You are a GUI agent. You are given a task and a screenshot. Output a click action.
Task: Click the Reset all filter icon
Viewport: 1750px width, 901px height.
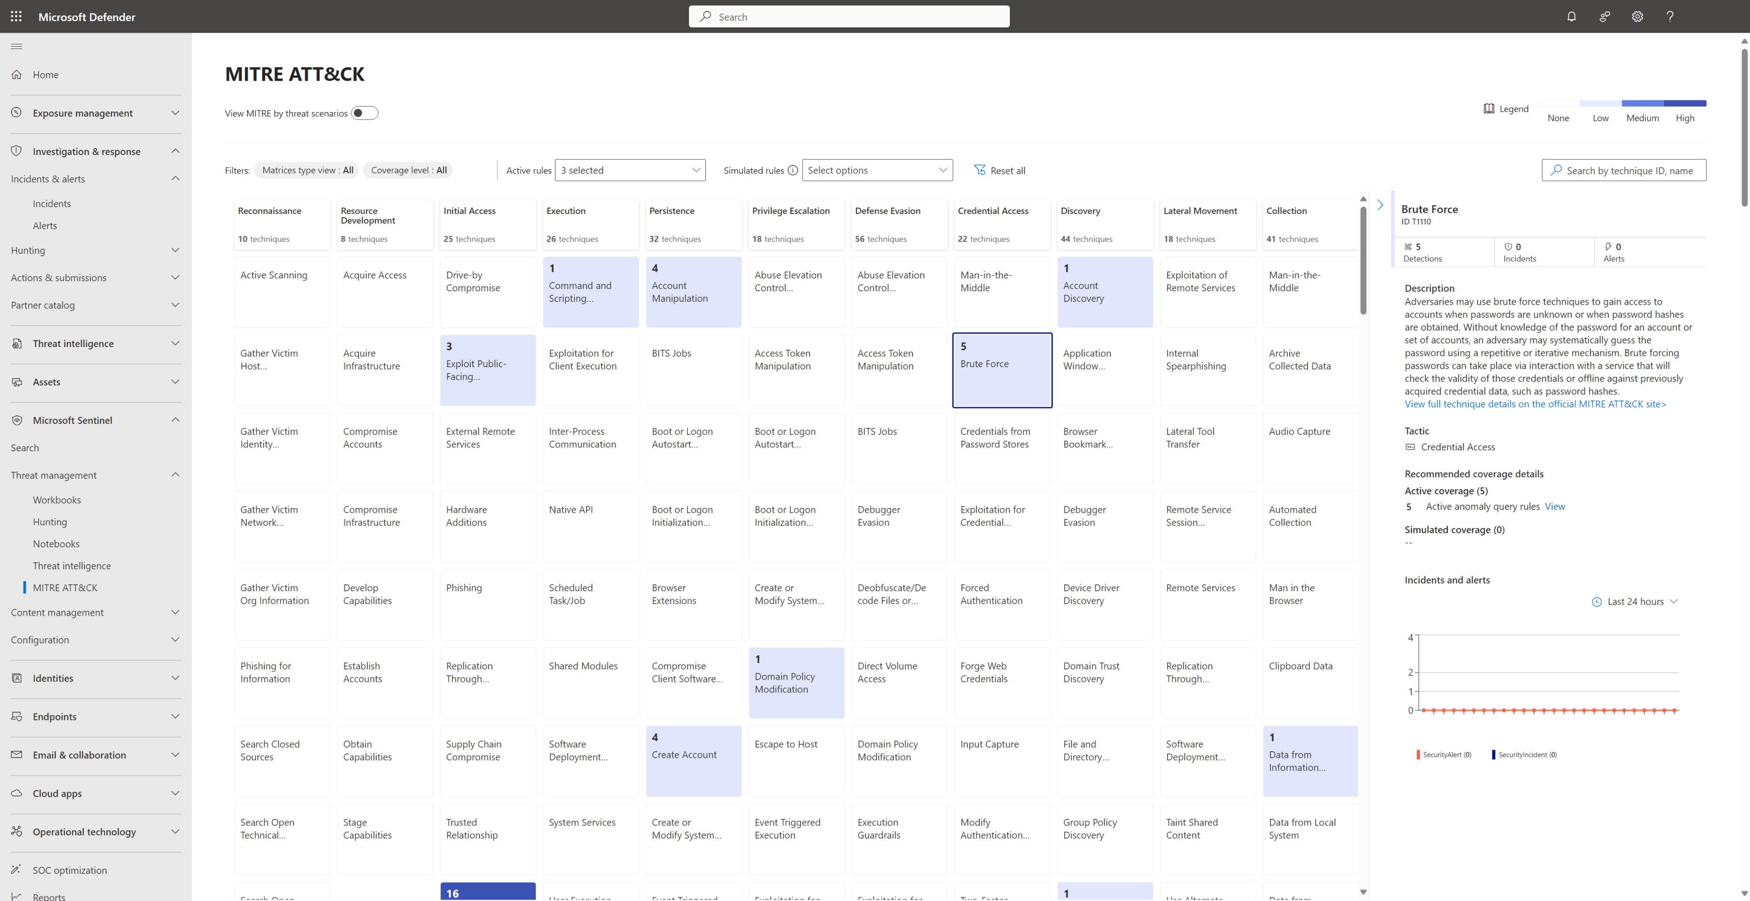click(980, 170)
